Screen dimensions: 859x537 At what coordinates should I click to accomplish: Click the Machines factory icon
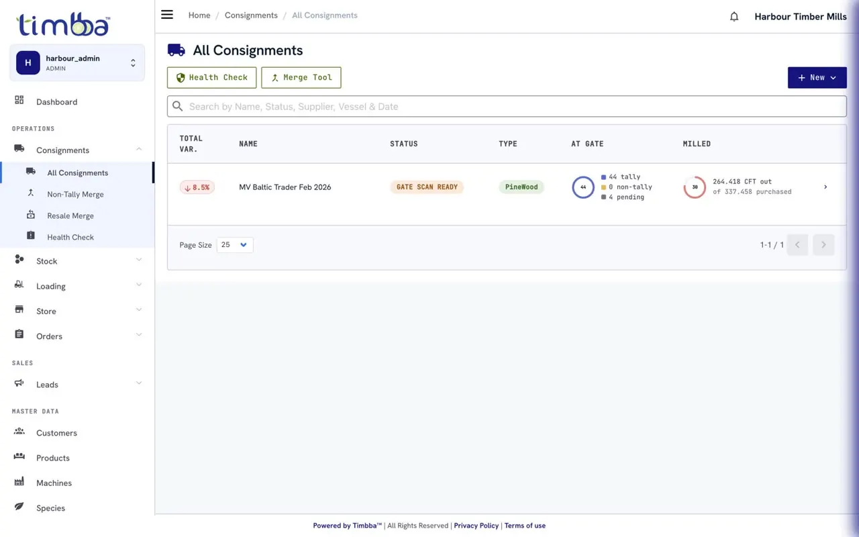click(x=19, y=482)
